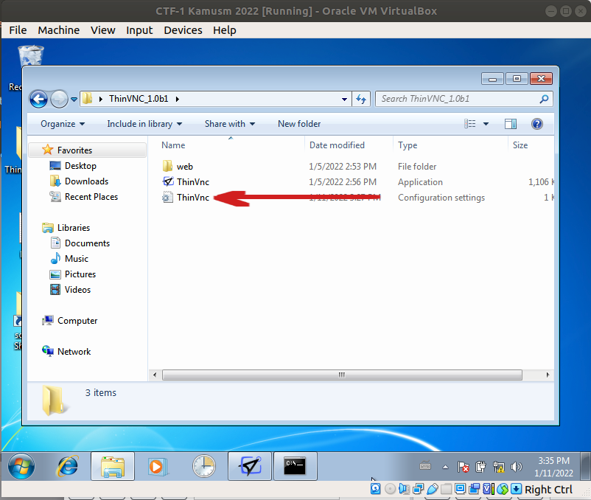
Task: Open the Share with dropdown
Action: [x=229, y=124]
